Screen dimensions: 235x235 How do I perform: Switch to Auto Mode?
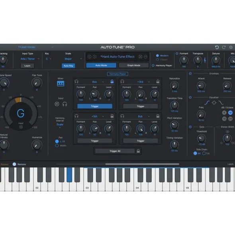pos(101,65)
